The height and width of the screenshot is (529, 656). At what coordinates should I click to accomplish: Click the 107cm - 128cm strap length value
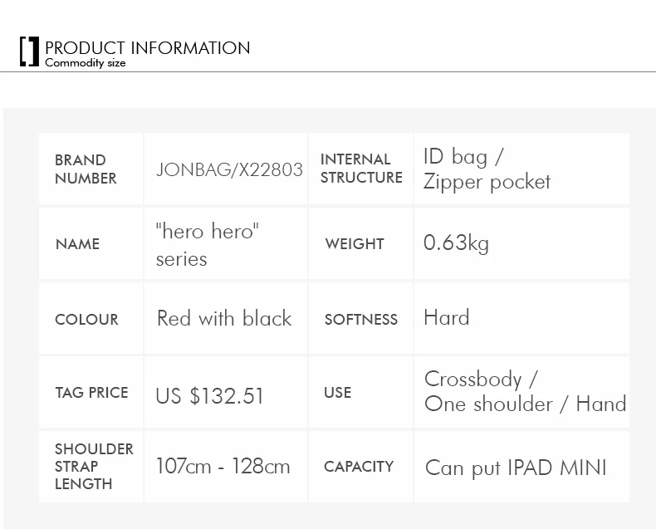point(223,466)
